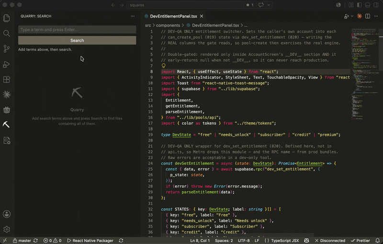Select the DevEntitlementPanel.tsx tab
The image size is (383, 244).
coord(173,16)
